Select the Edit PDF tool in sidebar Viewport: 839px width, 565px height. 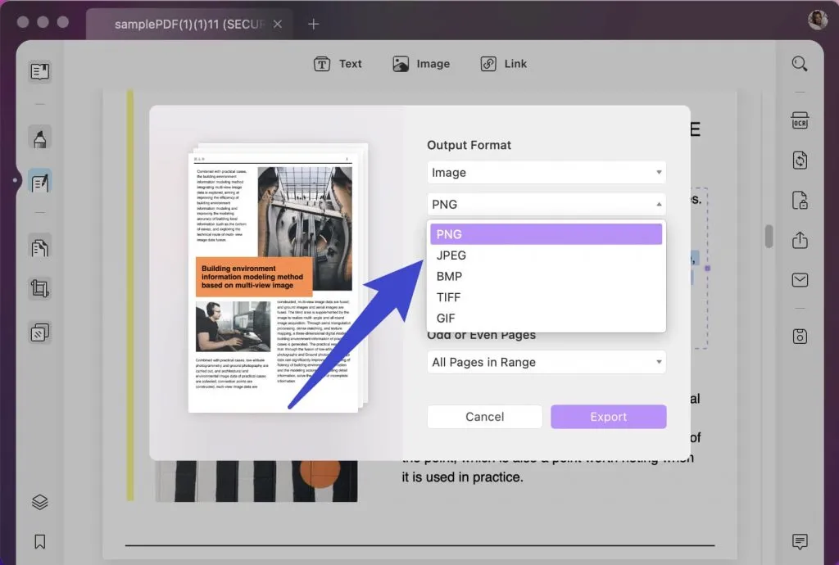40,183
